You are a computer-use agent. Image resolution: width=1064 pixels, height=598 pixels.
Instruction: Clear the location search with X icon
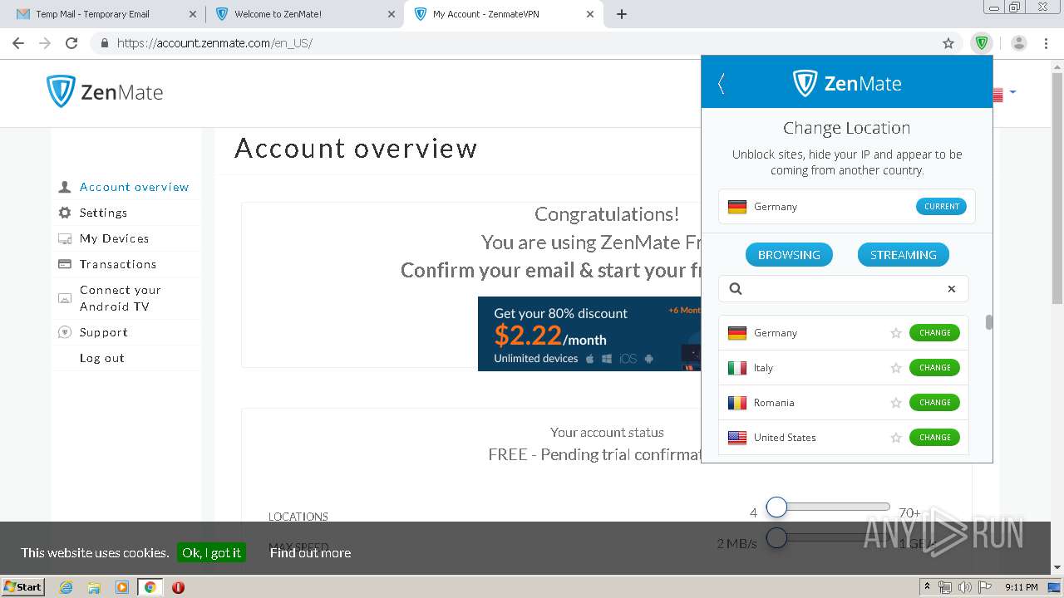(x=952, y=289)
